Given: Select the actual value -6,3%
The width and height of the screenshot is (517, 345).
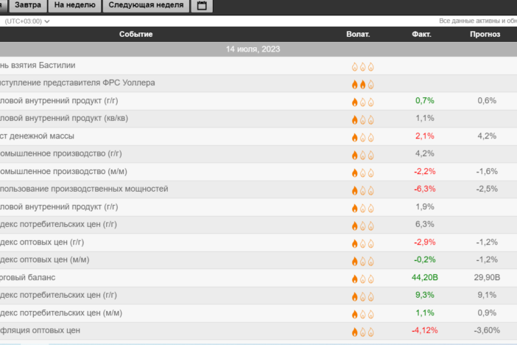Looking at the screenshot, I should point(425,189).
